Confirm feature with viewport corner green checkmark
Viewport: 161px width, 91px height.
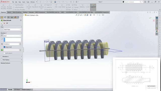(x=150, y=18)
